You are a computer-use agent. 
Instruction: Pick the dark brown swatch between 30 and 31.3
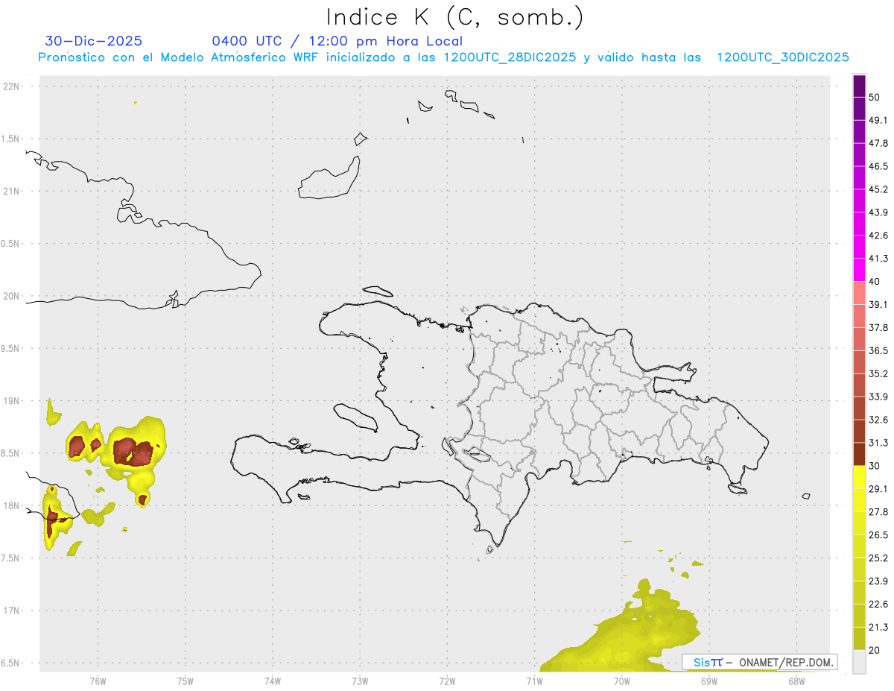pyautogui.click(x=859, y=455)
